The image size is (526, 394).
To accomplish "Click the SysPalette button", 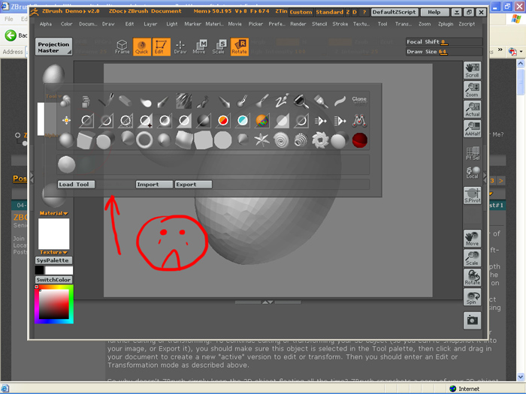I will point(53,260).
